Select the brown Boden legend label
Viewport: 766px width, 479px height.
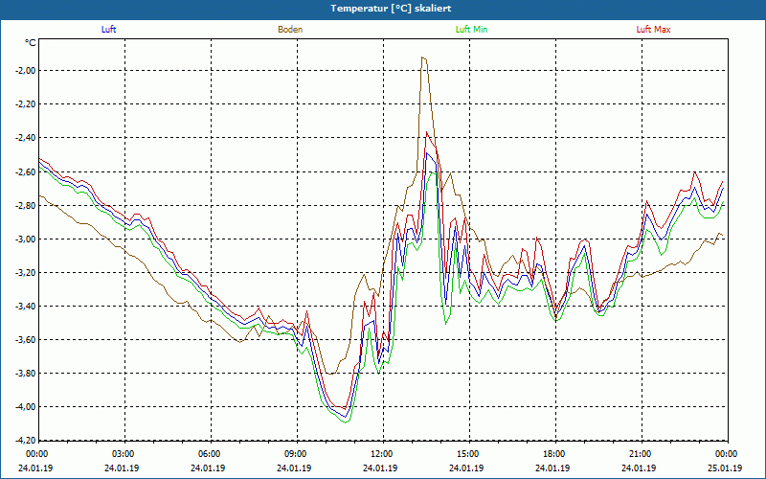290,30
